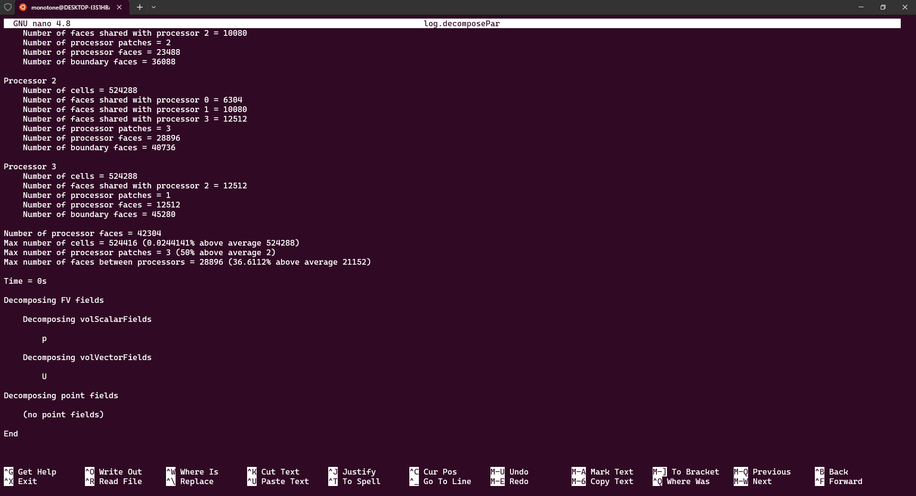Click the Ubuntu icon on the terminal tab
The image size is (916, 496).
tap(23, 7)
